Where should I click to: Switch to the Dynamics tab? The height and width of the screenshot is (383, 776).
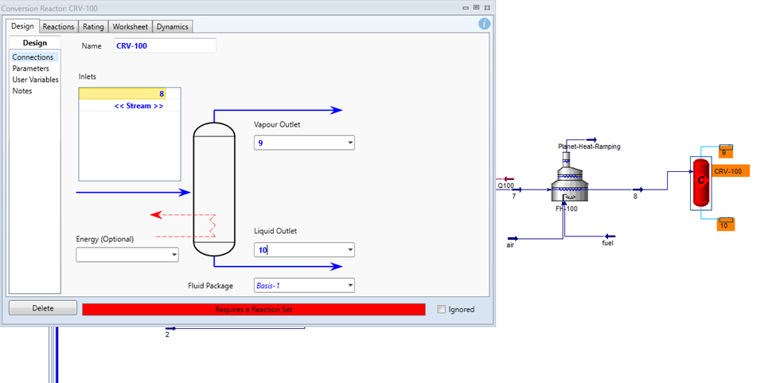[172, 27]
